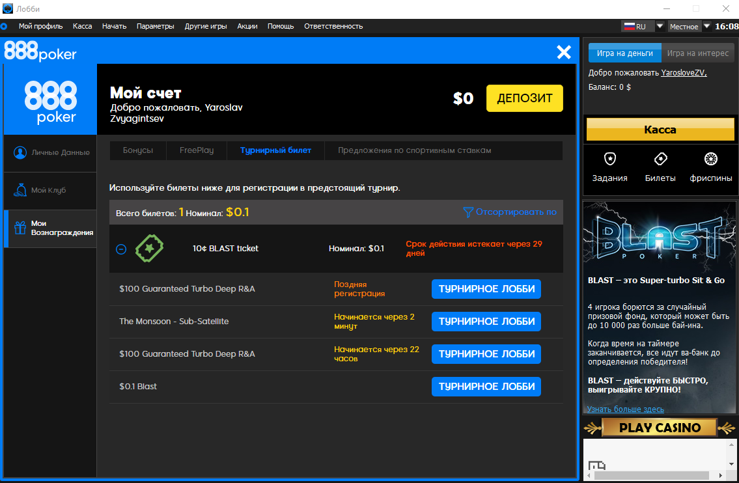Switch to the FreePlay tab
739x483 pixels.
pyautogui.click(x=197, y=150)
